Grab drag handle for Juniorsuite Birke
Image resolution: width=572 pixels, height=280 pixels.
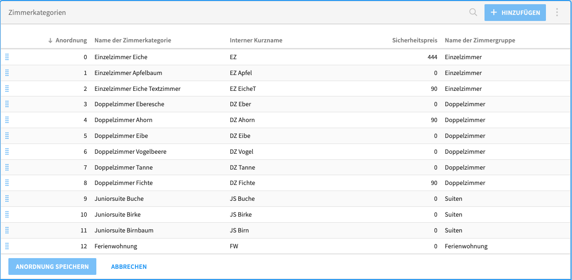[x=7, y=214]
